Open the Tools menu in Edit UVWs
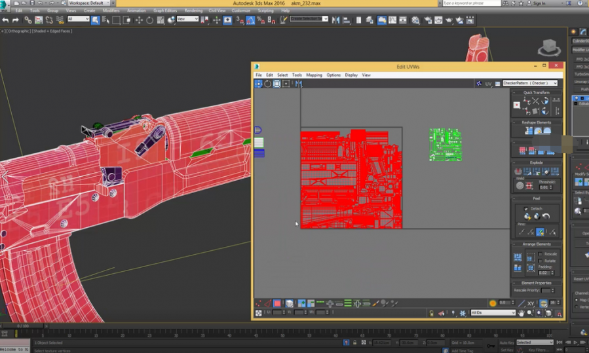This screenshot has width=589, height=353. 297,75
